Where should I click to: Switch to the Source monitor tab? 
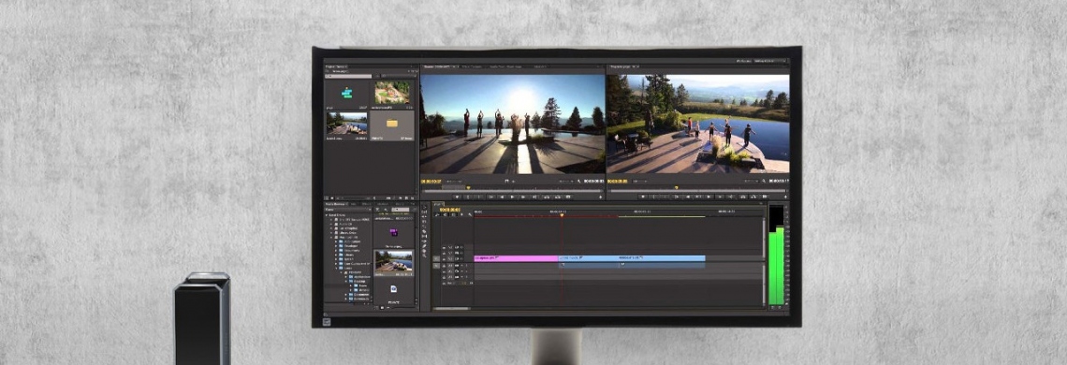pyautogui.click(x=439, y=66)
